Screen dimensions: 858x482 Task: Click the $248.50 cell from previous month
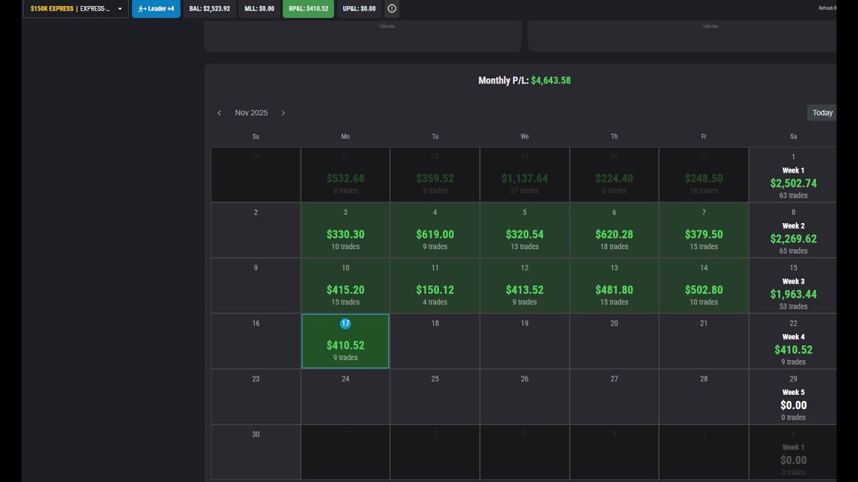[704, 175]
